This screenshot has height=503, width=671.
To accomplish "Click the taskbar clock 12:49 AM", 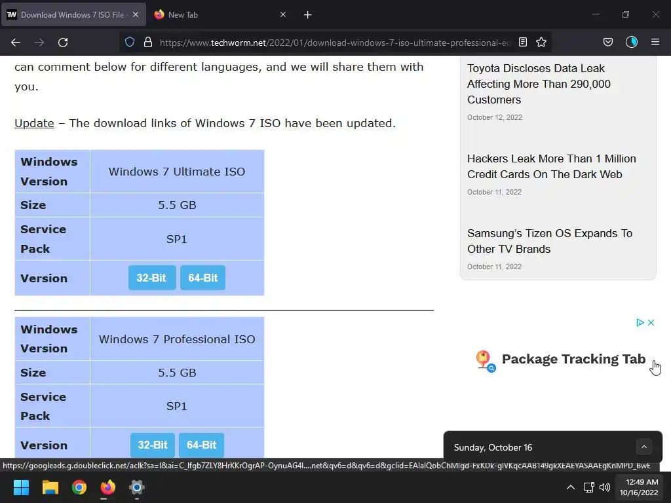I will point(639,487).
